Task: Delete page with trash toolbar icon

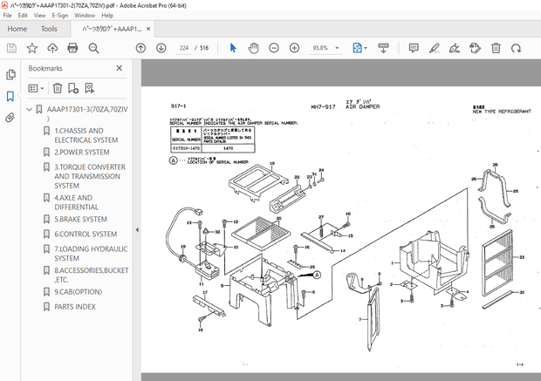Action: 496,48
